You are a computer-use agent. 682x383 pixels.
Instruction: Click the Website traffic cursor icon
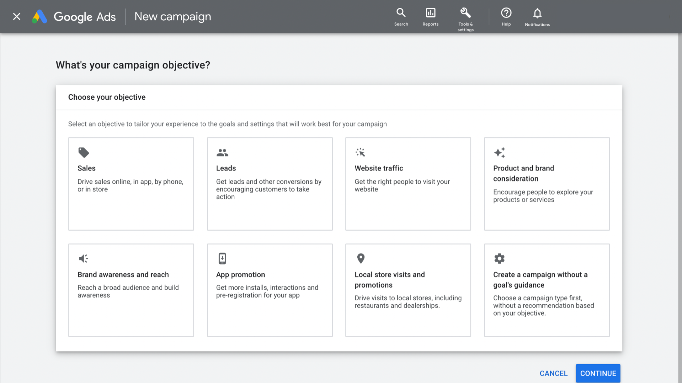point(361,152)
